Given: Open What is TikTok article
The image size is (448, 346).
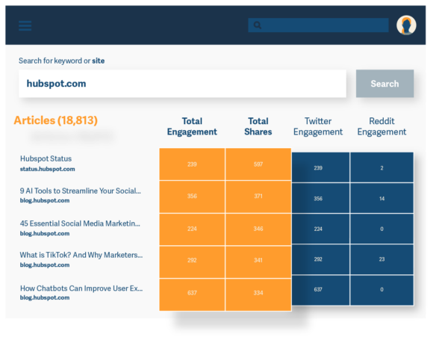Looking at the screenshot, I should [81, 255].
